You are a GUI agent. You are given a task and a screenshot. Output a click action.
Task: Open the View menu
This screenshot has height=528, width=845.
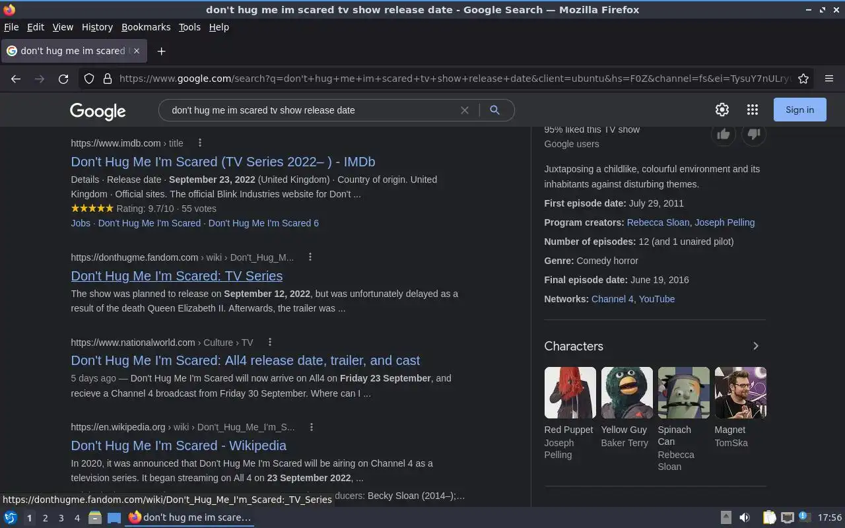click(63, 27)
